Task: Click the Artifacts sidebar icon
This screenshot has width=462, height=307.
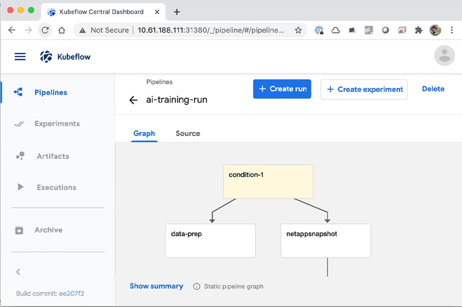Action: (x=20, y=156)
